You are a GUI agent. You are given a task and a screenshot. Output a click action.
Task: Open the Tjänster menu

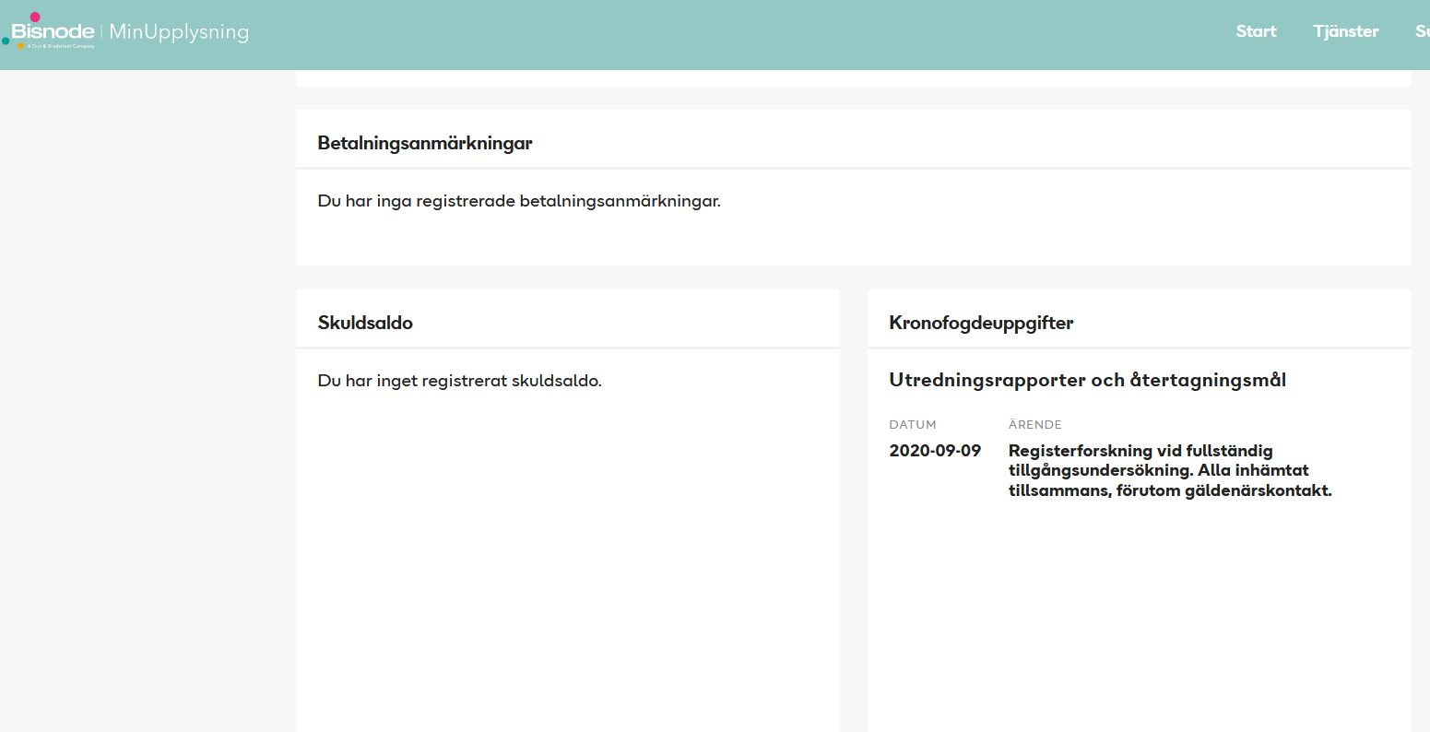click(1345, 31)
